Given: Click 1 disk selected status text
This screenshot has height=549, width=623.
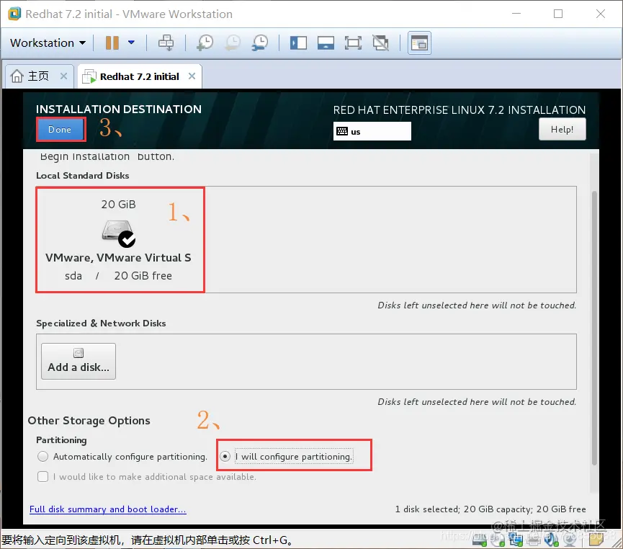Looking at the screenshot, I should (490, 509).
